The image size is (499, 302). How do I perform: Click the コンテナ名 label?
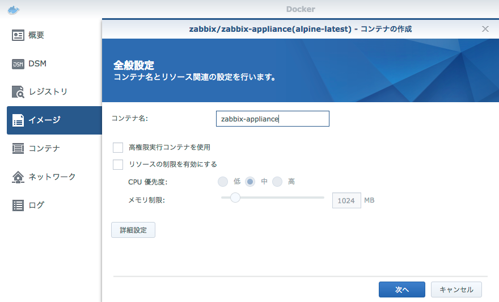click(x=129, y=119)
